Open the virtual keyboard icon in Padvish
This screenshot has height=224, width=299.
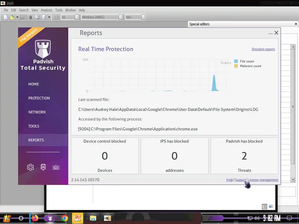pyautogui.click(x=56, y=167)
